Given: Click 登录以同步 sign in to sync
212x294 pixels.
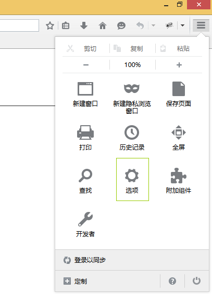Looking at the screenshot, I should pyautogui.click(x=132, y=260).
